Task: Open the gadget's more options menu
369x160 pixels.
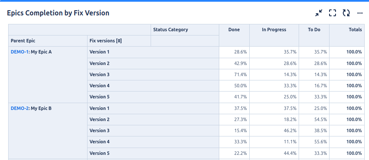Action: 360,13
